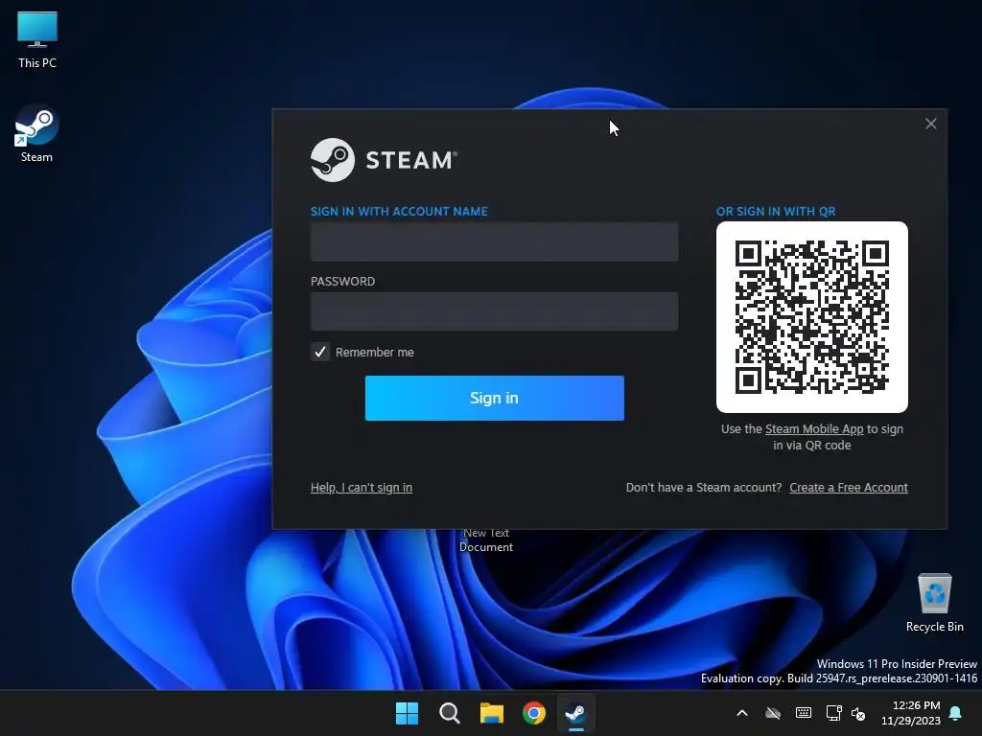
Task: Focus the password input field
Action: (x=494, y=311)
